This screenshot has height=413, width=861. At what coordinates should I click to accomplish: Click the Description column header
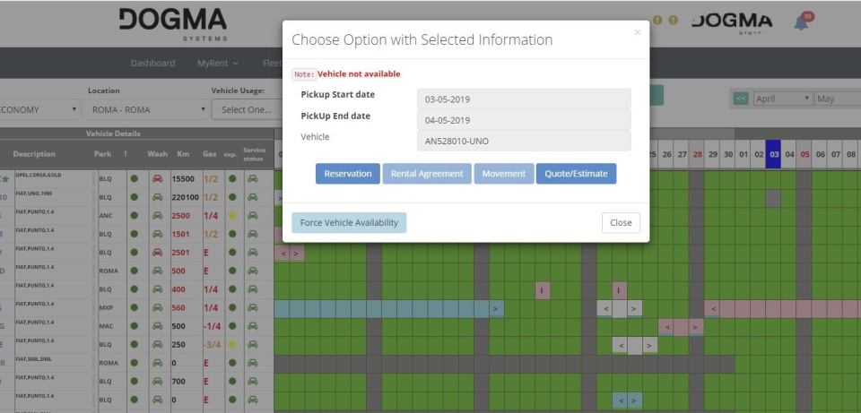coord(34,154)
